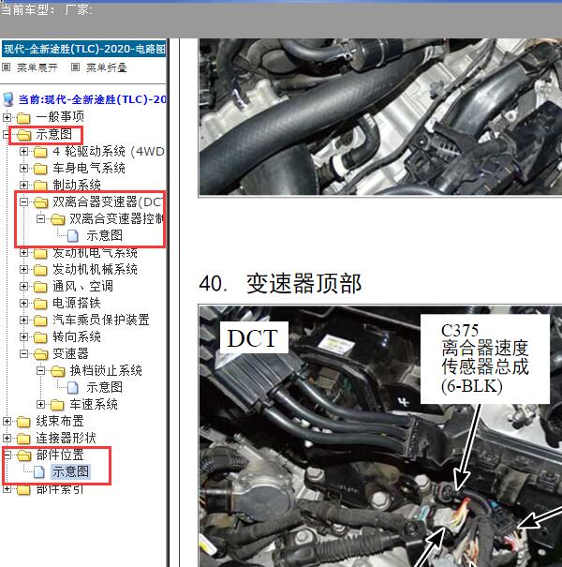Click the 变速器 open folder icon

click(40, 354)
